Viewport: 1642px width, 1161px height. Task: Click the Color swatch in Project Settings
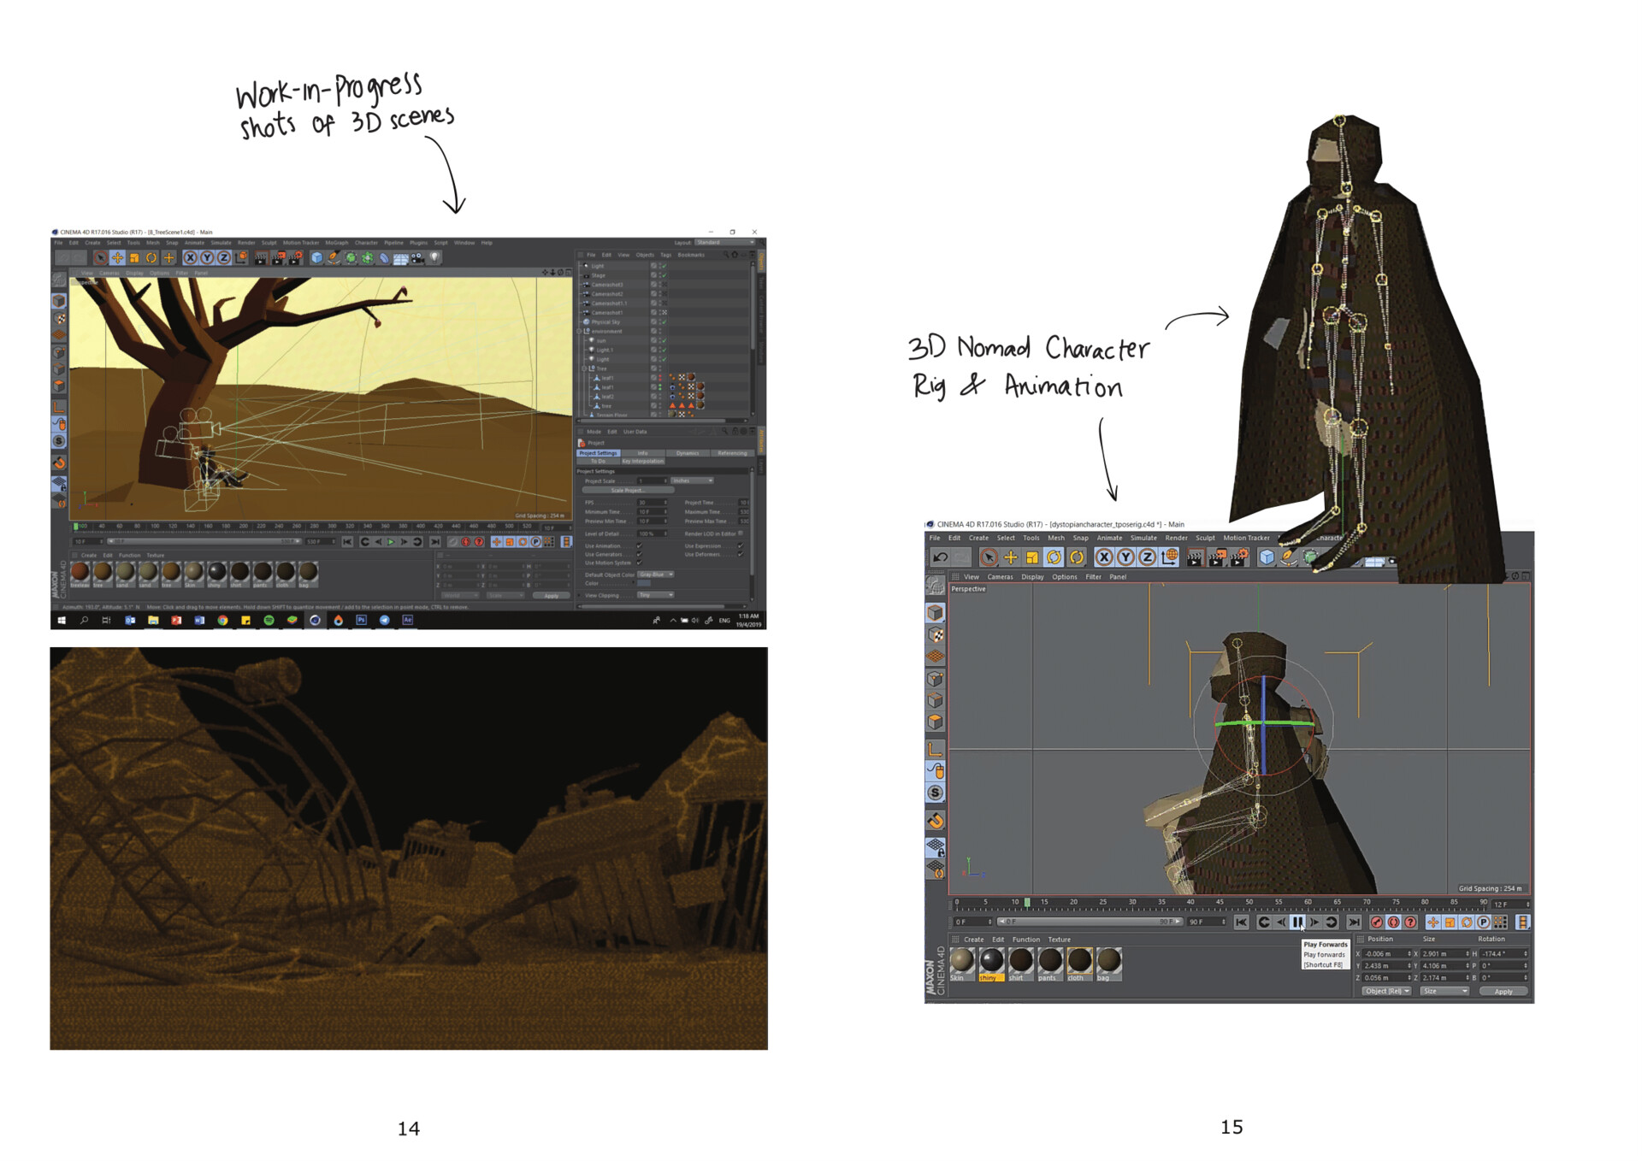pyautogui.click(x=644, y=584)
